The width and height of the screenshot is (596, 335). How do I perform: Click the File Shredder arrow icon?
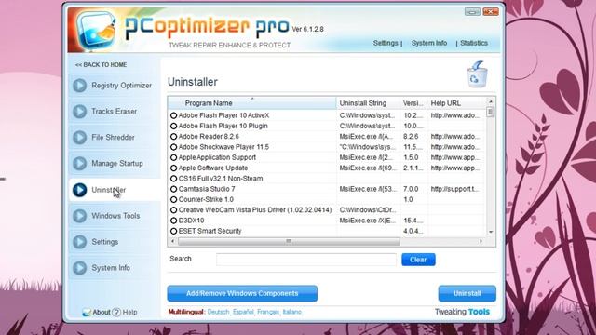click(80, 138)
